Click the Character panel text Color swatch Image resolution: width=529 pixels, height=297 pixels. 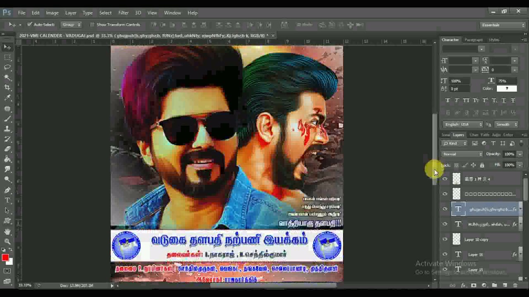click(507, 89)
